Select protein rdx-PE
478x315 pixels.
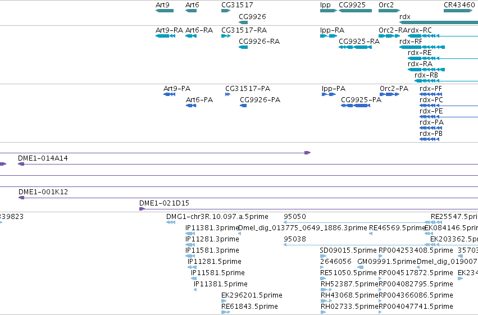[449, 117]
